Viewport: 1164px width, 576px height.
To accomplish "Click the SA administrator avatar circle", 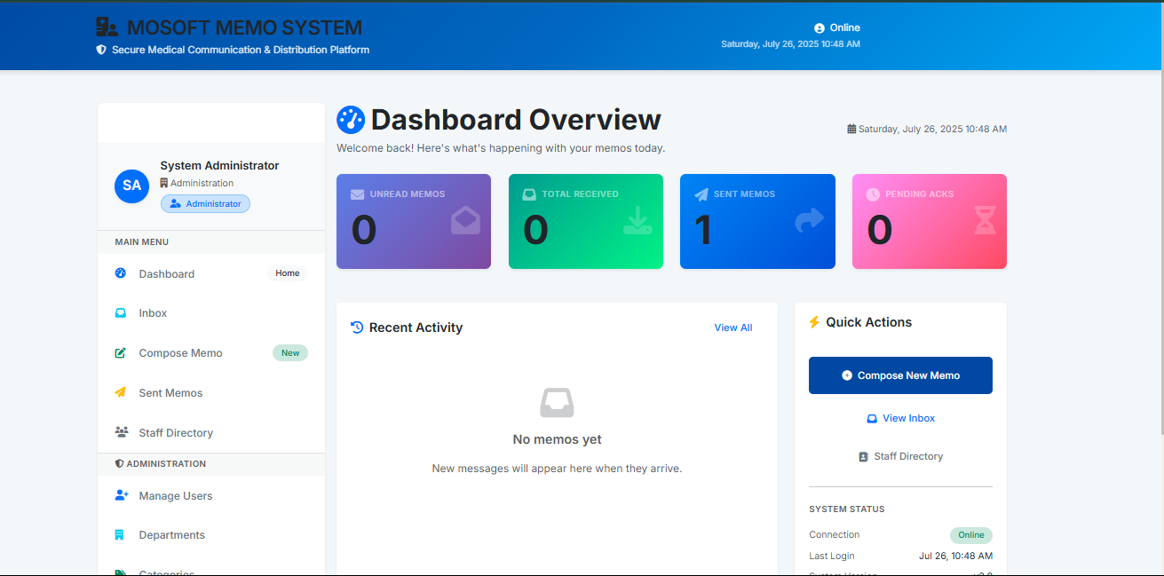I will click(131, 186).
